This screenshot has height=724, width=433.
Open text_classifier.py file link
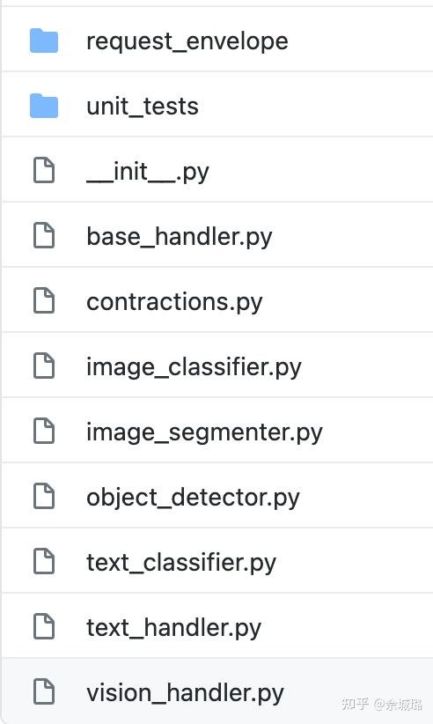[181, 563]
